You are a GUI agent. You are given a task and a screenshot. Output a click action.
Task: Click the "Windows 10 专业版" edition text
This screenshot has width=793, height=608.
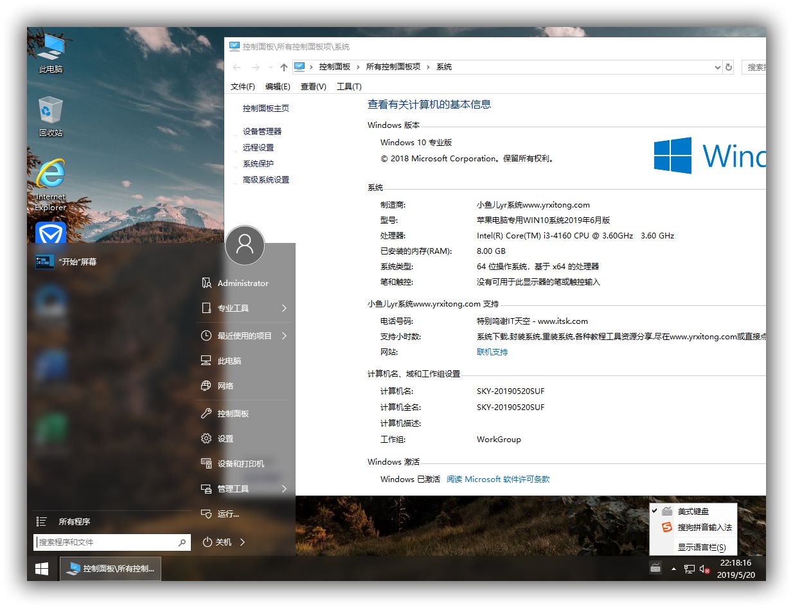pos(416,143)
